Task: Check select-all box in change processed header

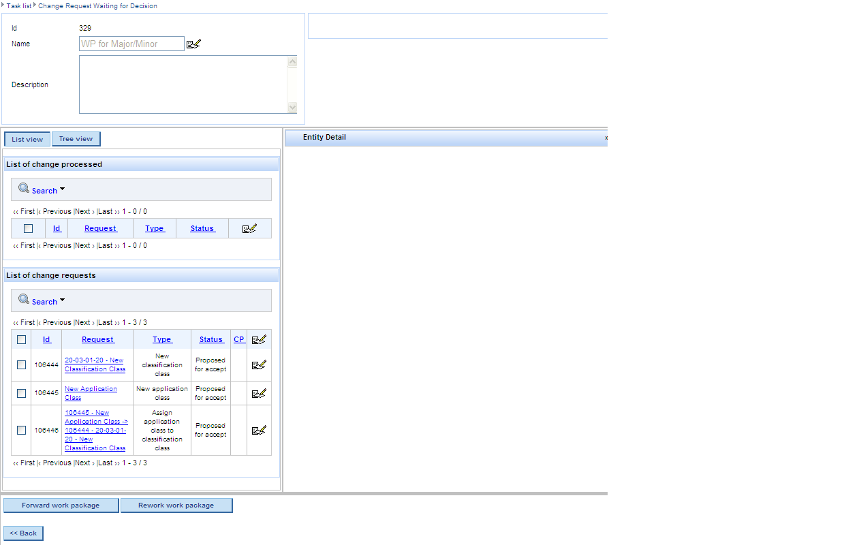Action: [28, 229]
